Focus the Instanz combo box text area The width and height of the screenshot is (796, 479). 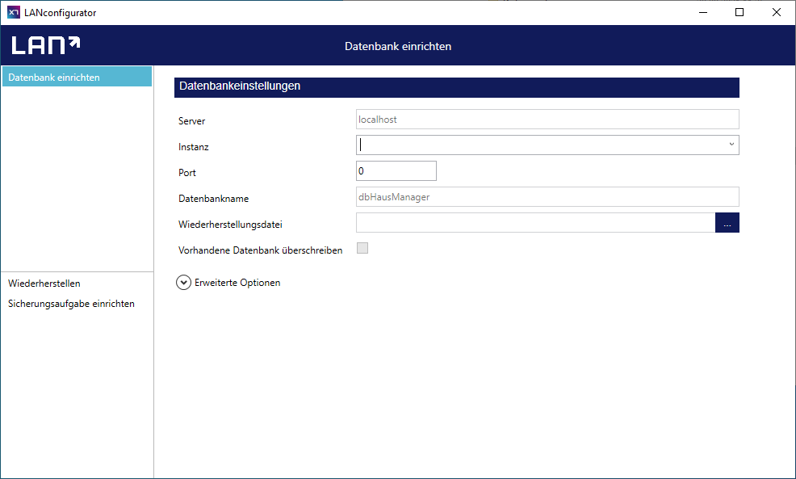[x=538, y=145]
